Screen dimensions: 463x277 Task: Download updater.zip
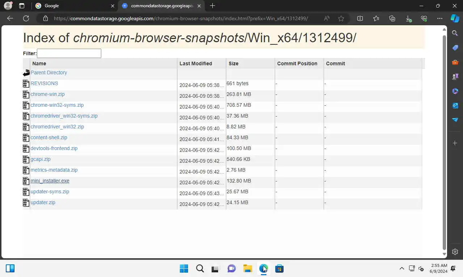[43, 202]
